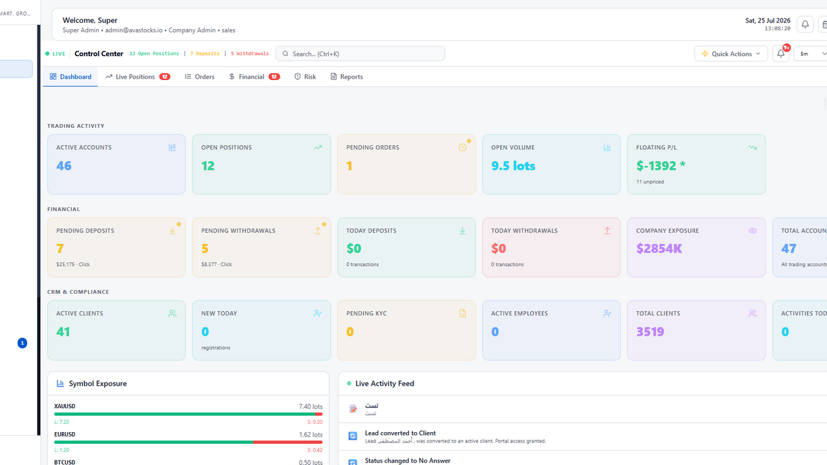Click the Status changed to No Answer feed icon
This screenshot has height=465, width=827.
[x=353, y=462]
